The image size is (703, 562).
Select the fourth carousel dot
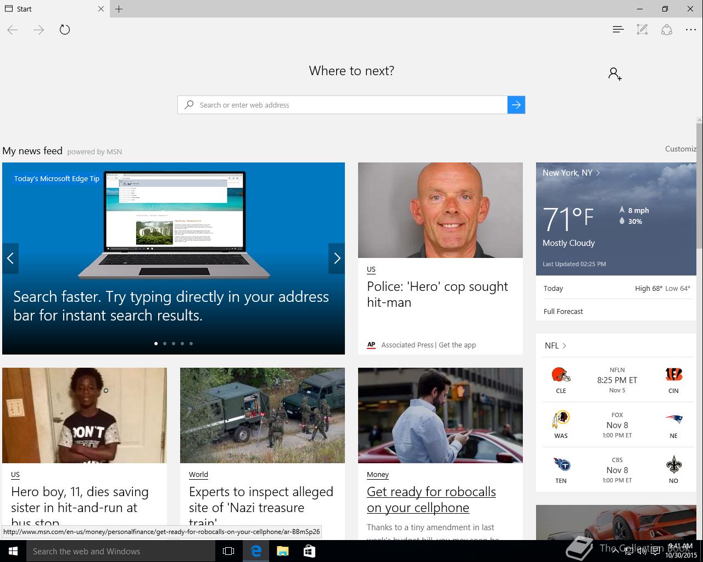(x=182, y=344)
